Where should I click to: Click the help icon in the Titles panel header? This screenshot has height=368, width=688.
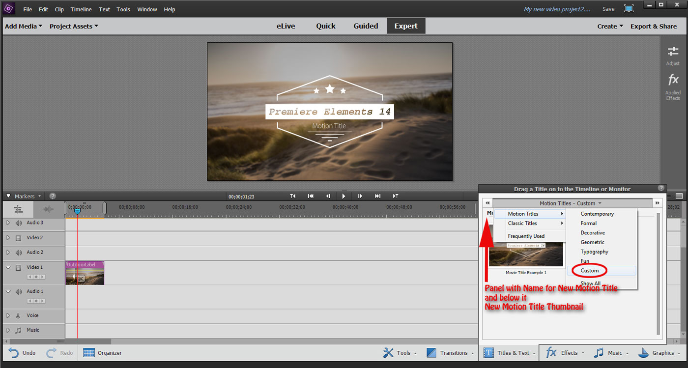click(x=661, y=188)
